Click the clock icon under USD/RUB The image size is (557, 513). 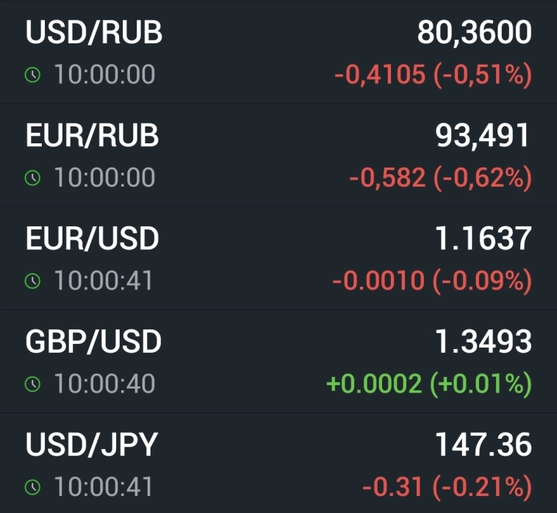pyautogui.click(x=32, y=74)
